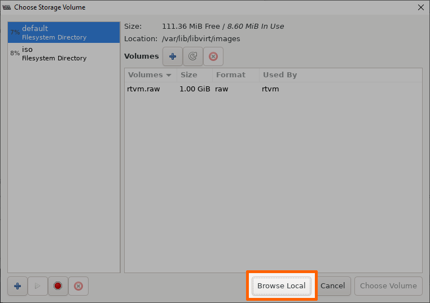
Task: Delete the selected volume
Action: (x=213, y=56)
